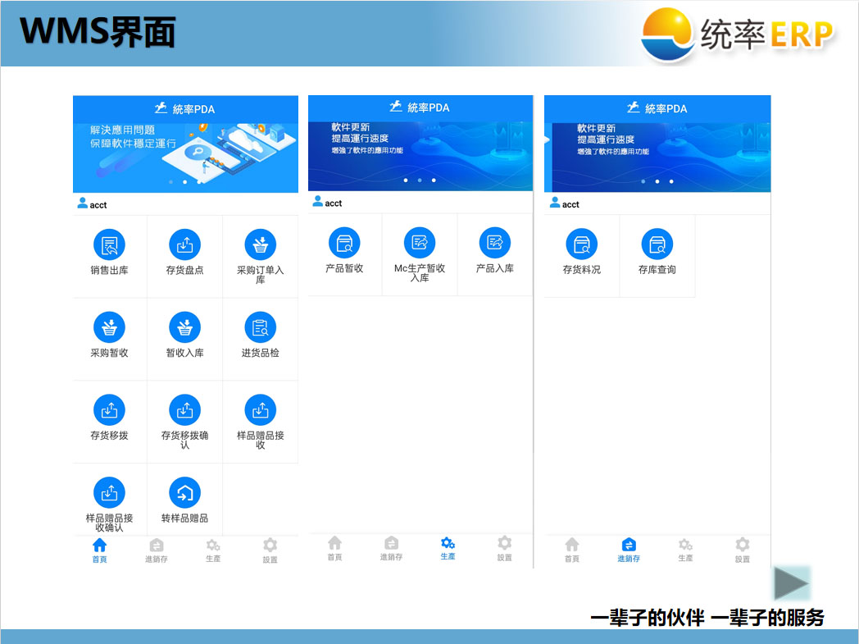Open the 生產 tab on right PDA screen
The image size is (859, 644).
(685, 550)
